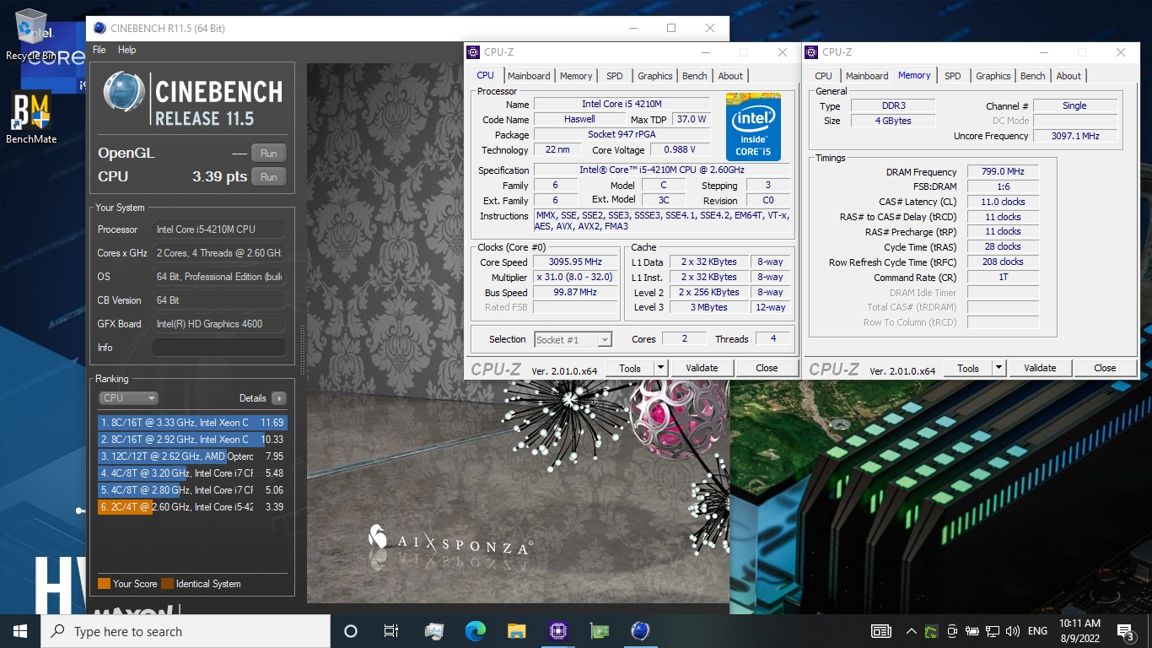Run the OpenGL benchmark

tap(268, 154)
